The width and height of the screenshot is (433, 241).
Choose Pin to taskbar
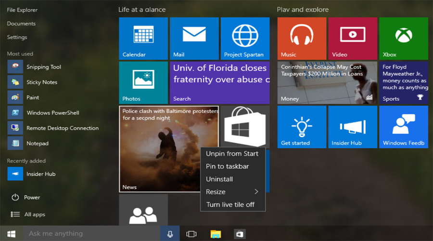click(x=233, y=166)
